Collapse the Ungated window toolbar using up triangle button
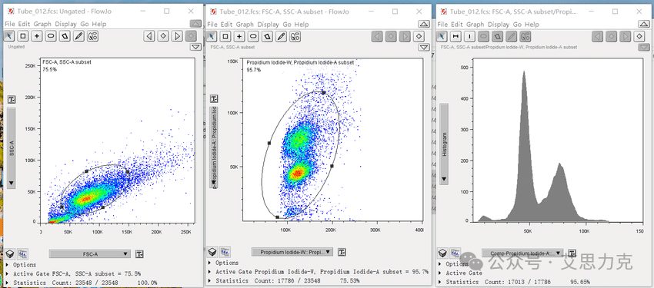 (x=195, y=24)
